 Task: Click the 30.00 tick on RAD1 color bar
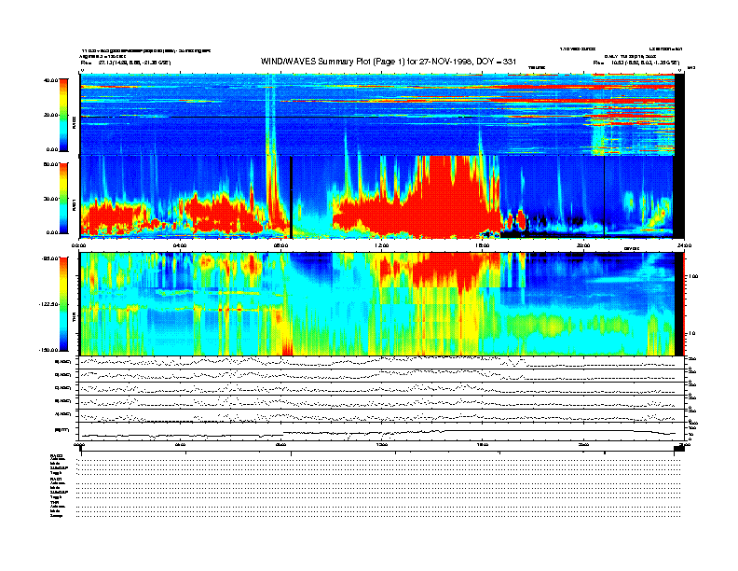pos(50,199)
